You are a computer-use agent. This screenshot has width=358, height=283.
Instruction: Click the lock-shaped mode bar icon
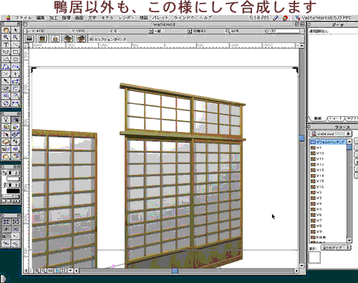[x=55, y=39]
